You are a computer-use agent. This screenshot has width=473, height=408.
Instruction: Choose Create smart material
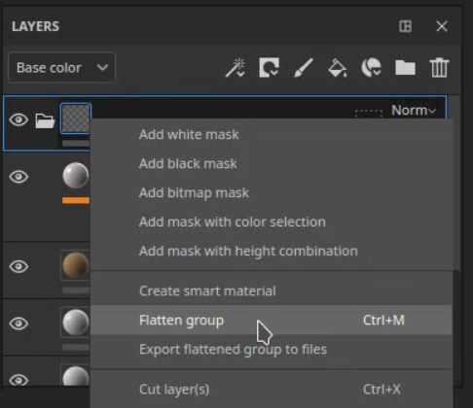(x=271, y=290)
